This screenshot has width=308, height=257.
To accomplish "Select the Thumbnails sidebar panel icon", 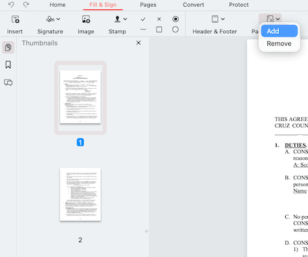I will [8, 47].
